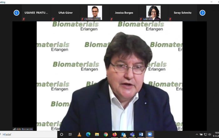Click the active Zoom taskbar icon

click(x=150, y=135)
